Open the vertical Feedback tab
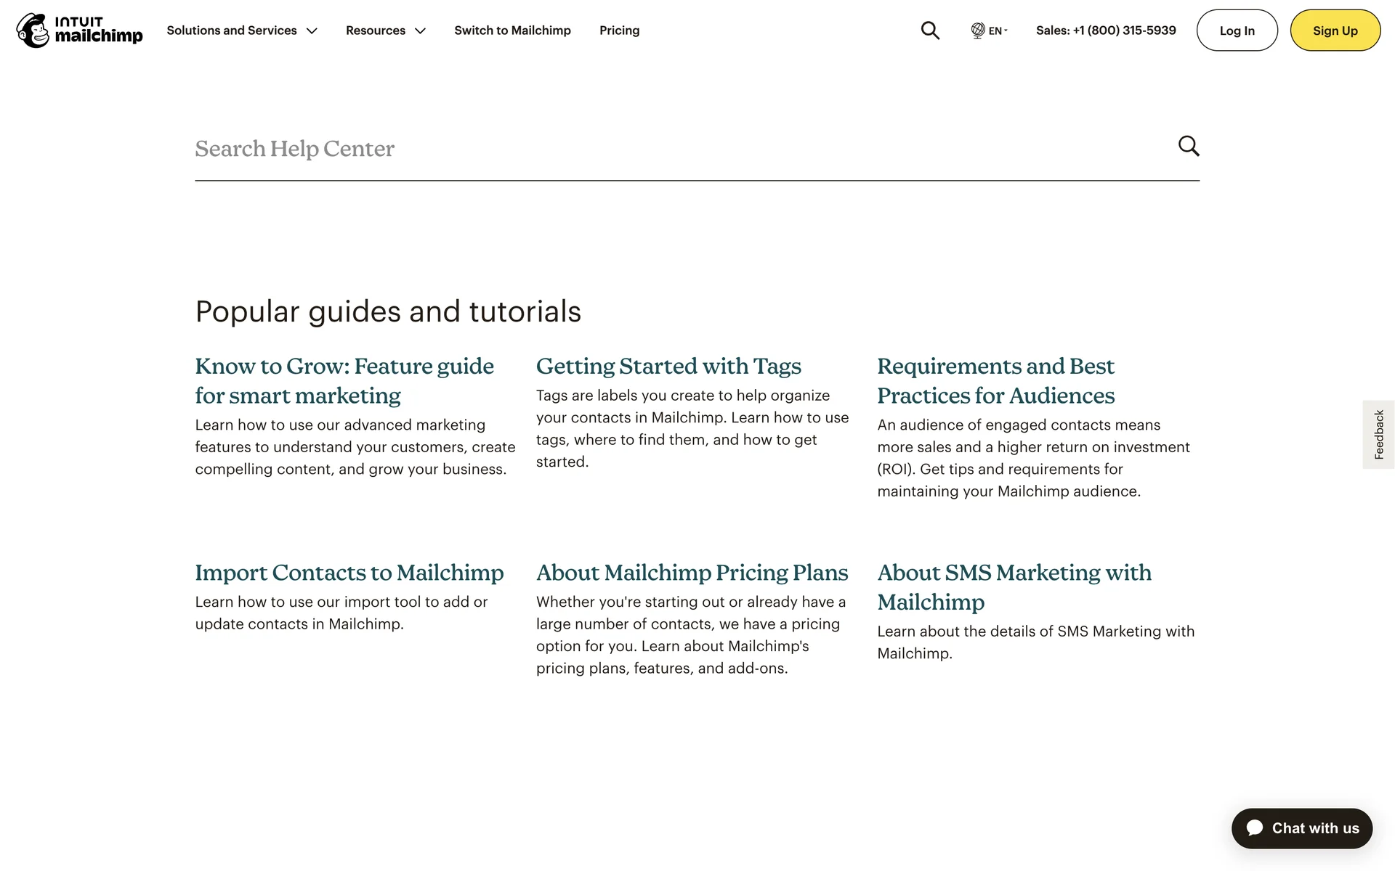This screenshot has width=1395, height=871. click(x=1378, y=434)
